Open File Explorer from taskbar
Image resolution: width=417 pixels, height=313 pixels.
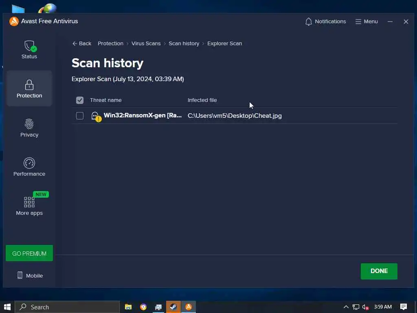coord(128,307)
